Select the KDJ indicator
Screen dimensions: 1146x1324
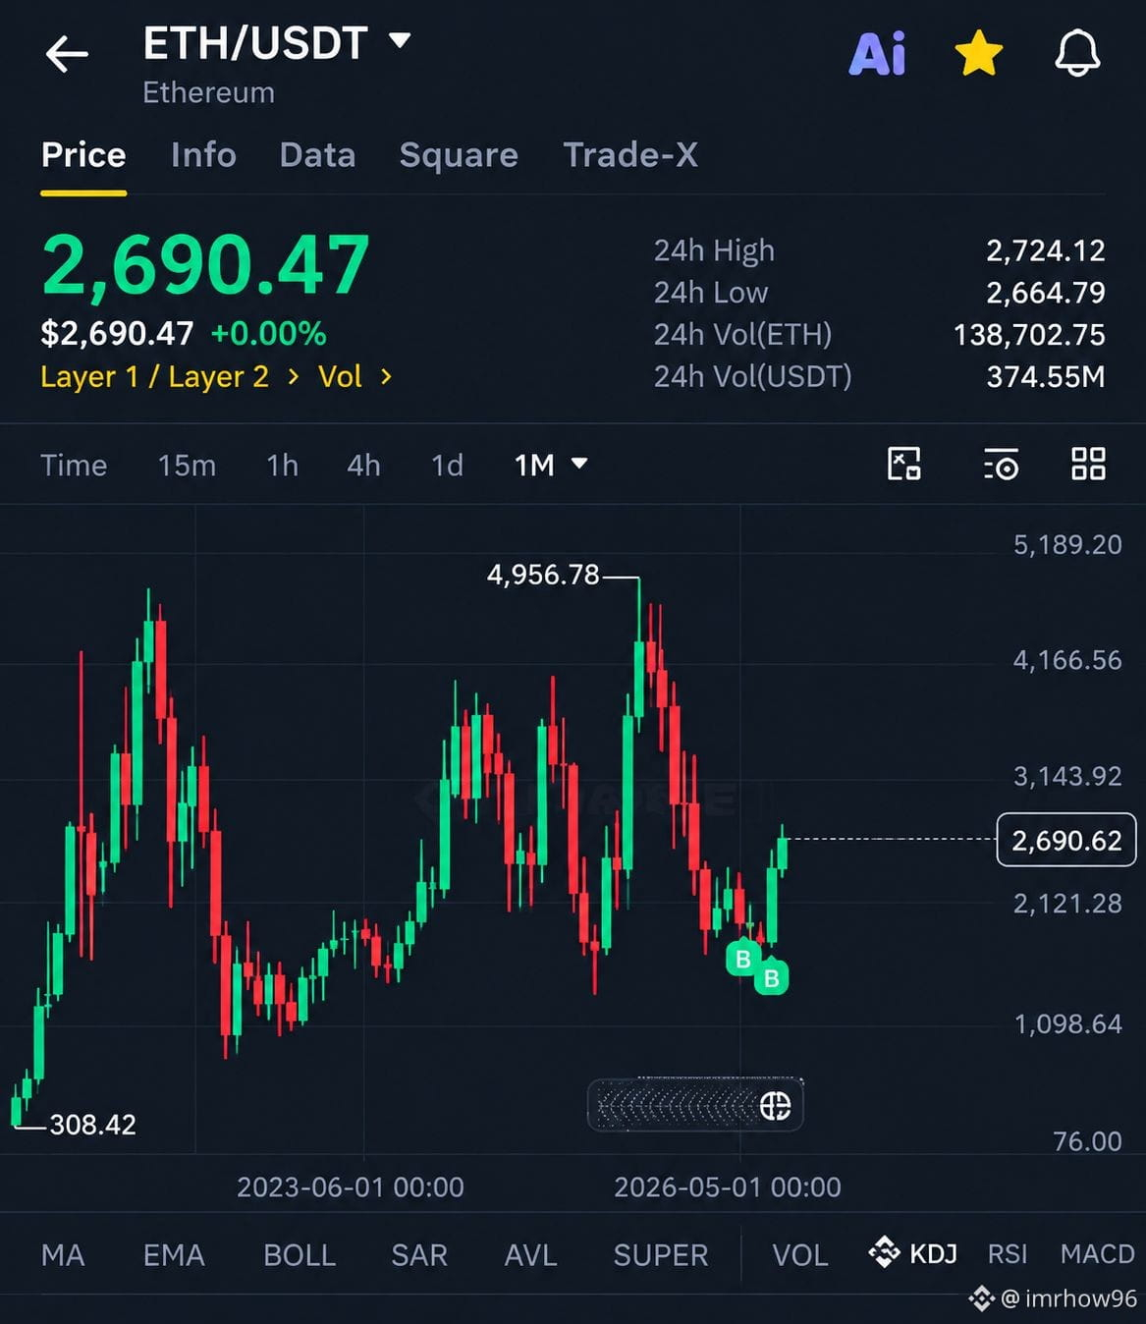[912, 1252]
